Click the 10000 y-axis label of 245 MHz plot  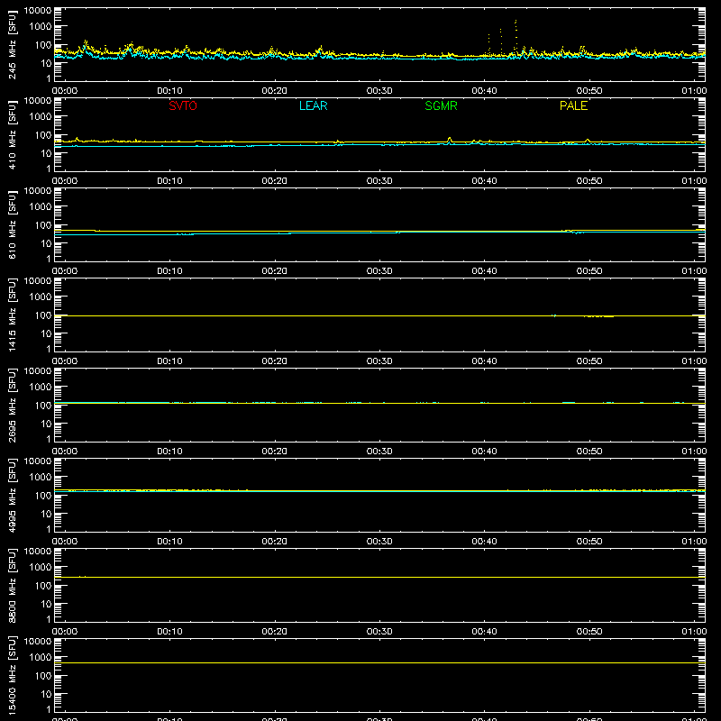[38, 11]
